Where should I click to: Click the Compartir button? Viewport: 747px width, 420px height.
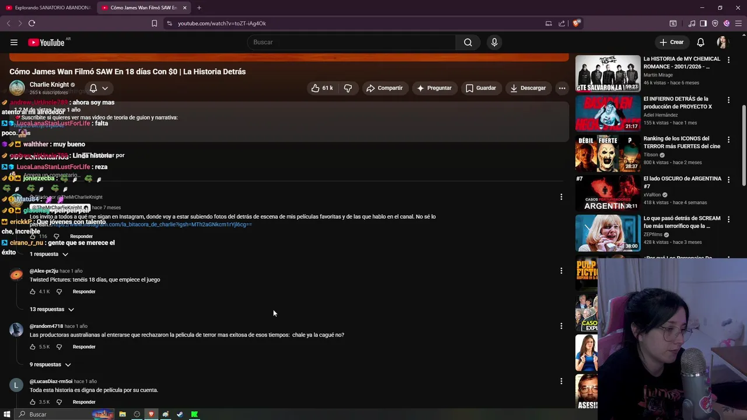coord(385,88)
